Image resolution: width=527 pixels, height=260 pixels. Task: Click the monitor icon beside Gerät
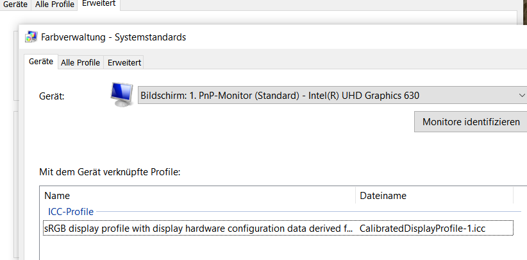(121, 94)
